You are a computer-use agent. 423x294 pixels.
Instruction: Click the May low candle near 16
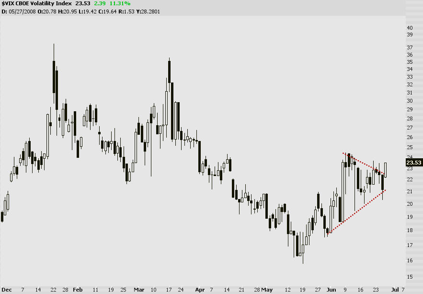coord(303,248)
